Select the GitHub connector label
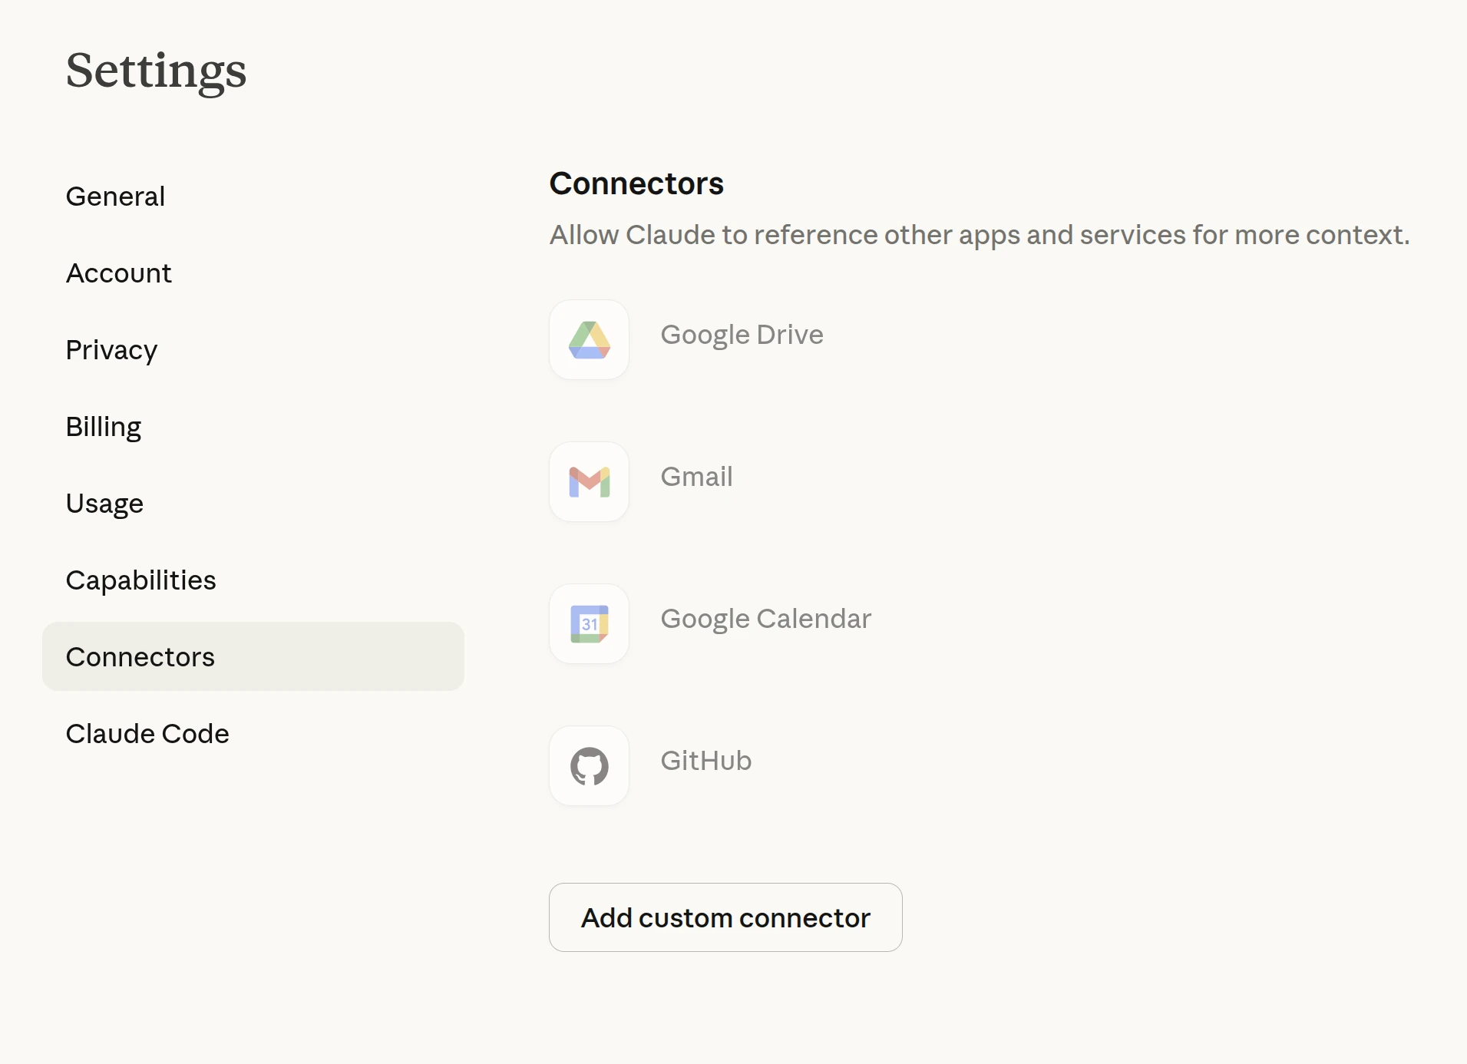The width and height of the screenshot is (1467, 1064). point(705,761)
